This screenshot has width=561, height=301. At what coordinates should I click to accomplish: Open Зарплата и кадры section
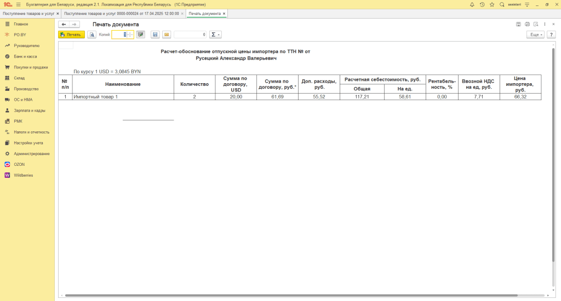[27, 111]
